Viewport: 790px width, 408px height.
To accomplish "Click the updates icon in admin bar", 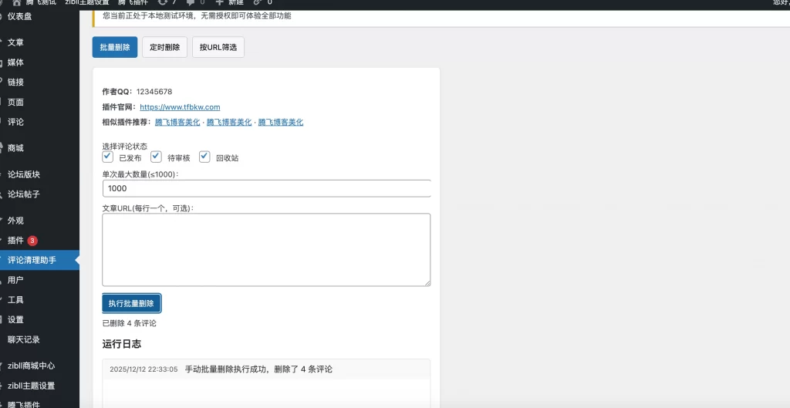I will pyautogui.click(x=163, y=2).
